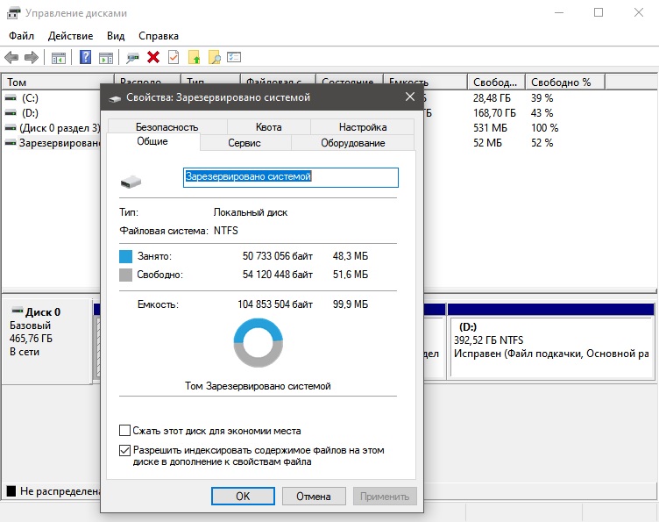Close the properties dialog with X

(410, 97)
